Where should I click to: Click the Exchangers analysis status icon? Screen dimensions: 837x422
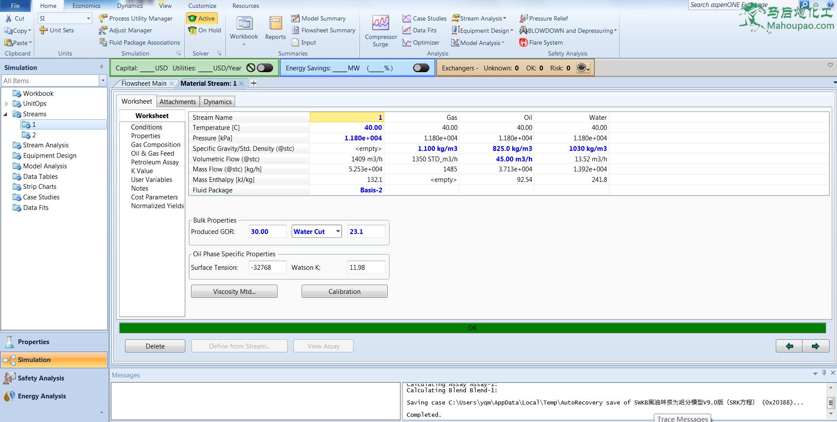tap(583, 68)
